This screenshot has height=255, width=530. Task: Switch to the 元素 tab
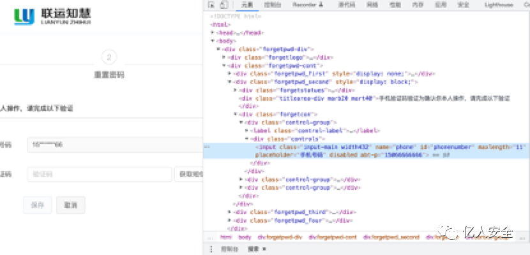(x=247, y=4)
